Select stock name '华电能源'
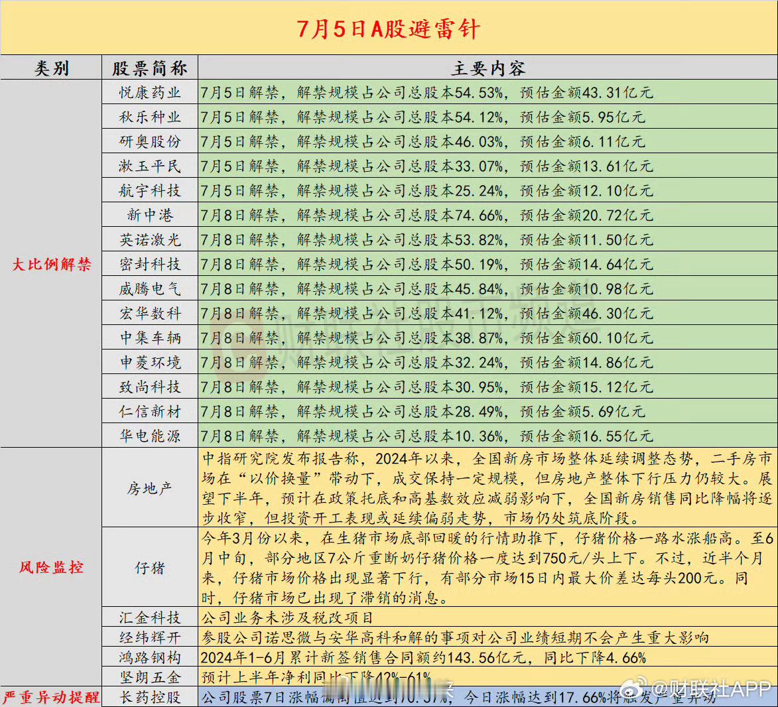 (x=150, y=436)
